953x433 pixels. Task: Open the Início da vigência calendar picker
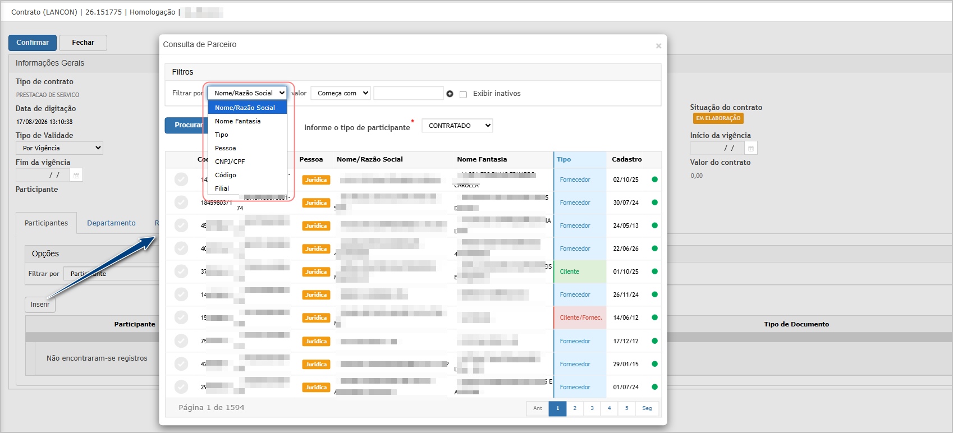point(751,148)
